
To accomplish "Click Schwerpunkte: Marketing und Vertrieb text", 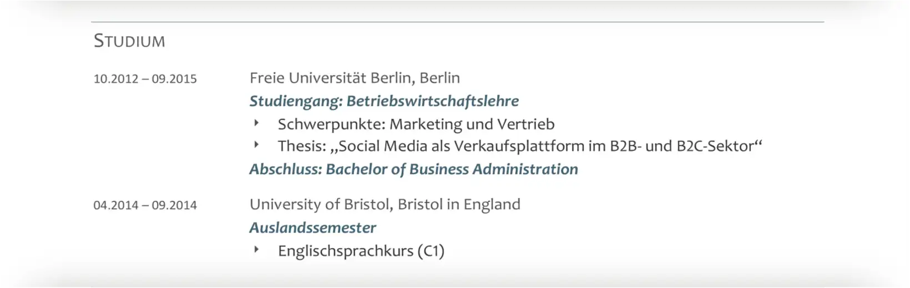I will (416, 124).
